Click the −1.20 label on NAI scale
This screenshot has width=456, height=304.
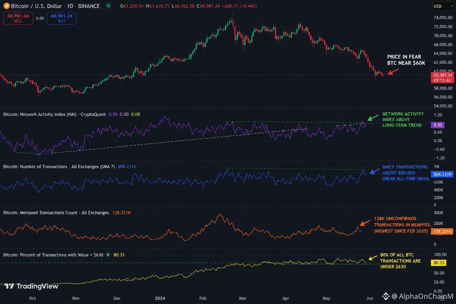click(439, 158)
